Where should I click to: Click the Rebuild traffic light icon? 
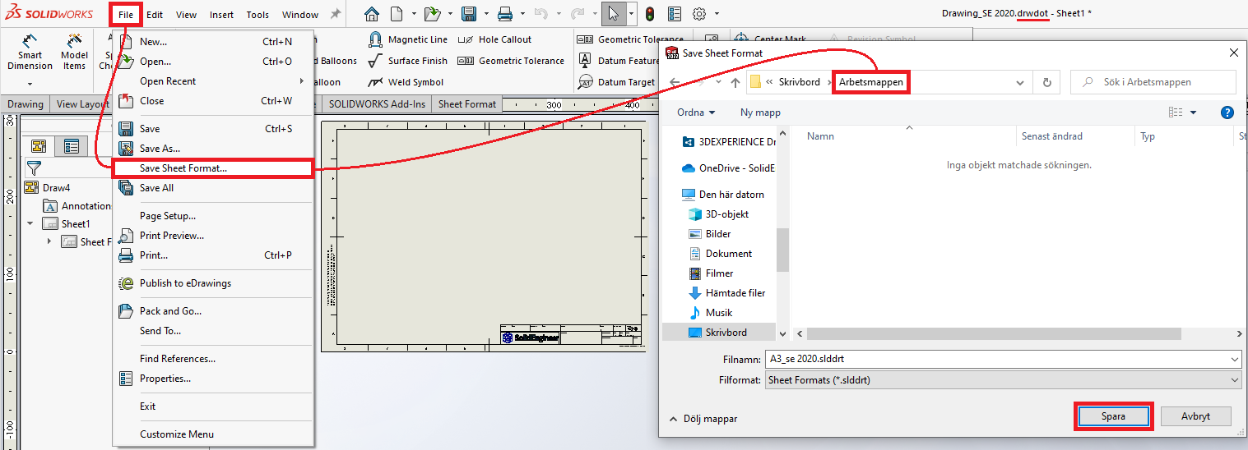[x=649, y=14]
